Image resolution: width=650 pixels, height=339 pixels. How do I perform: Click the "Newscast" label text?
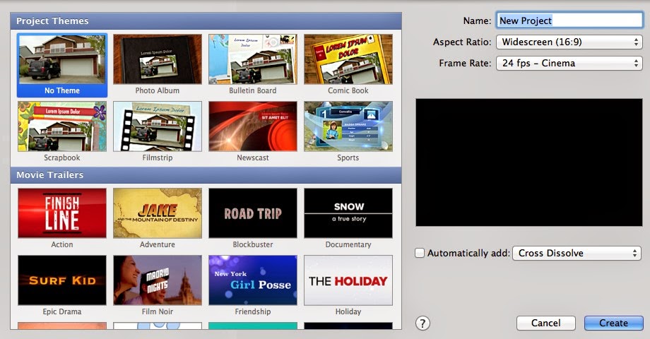(253, 157)
